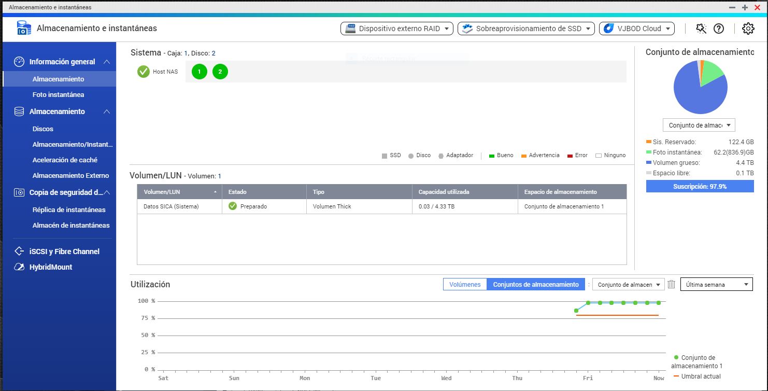Screen dimensions: 768x391
Task: Switch graph to Volúmenes view
Action: [465, 284]
